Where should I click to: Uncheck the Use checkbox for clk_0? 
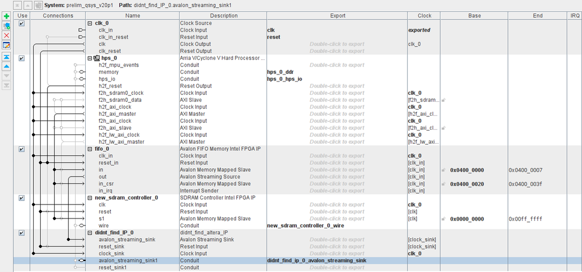point(22,23)
